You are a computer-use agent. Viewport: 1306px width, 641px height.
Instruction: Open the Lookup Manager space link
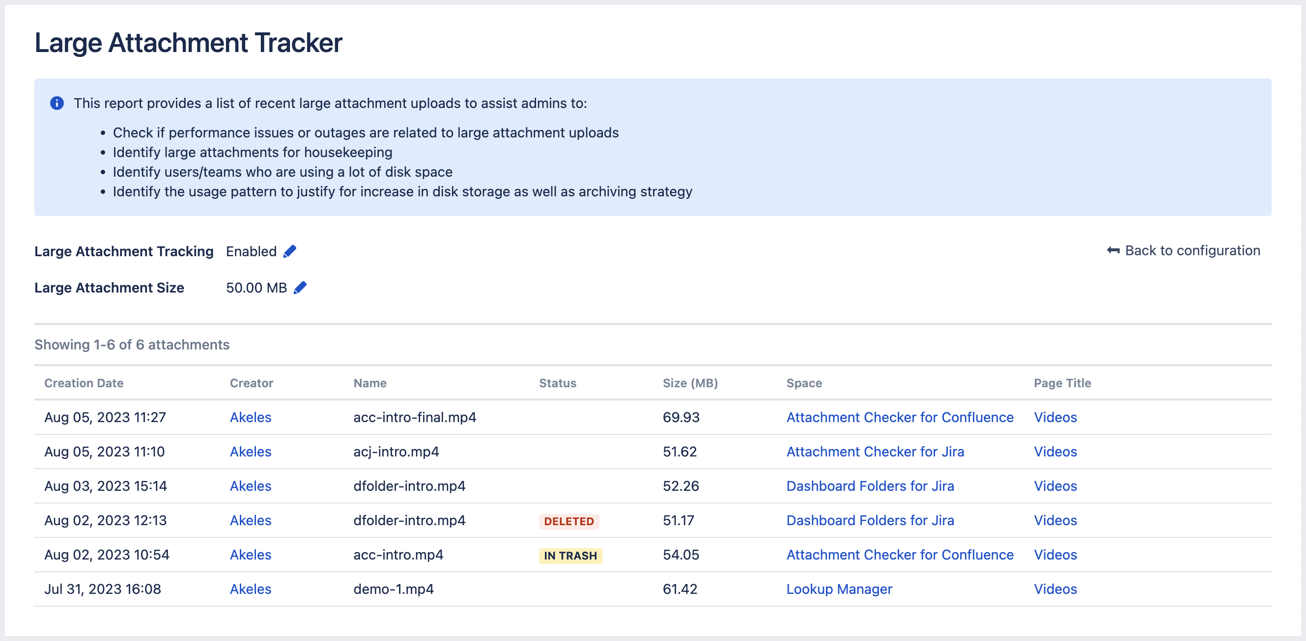tap(839, 589)
